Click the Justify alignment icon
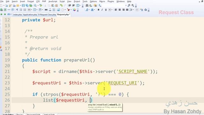 [x=127, y=10]
